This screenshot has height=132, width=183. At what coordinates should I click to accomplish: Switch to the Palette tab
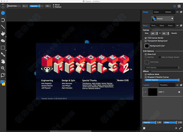168,12
